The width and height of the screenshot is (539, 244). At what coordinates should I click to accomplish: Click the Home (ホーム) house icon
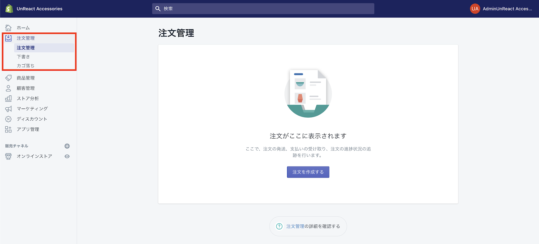tap(8, 28)
